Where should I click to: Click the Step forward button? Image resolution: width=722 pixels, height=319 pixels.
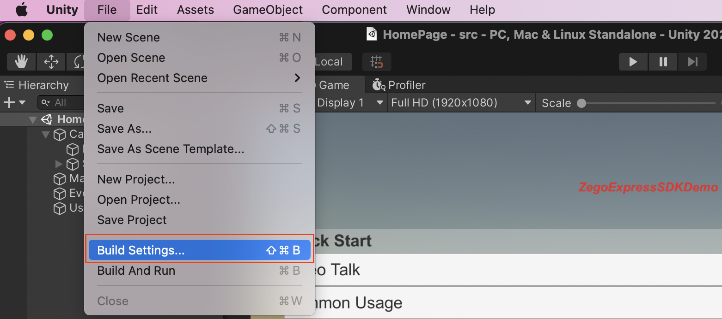[x=692, y=62]
